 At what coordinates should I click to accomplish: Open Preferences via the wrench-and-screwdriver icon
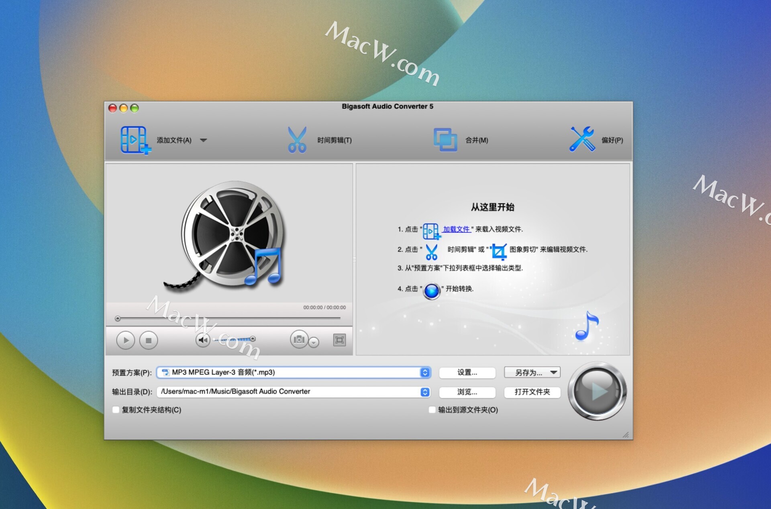point(582,139)
